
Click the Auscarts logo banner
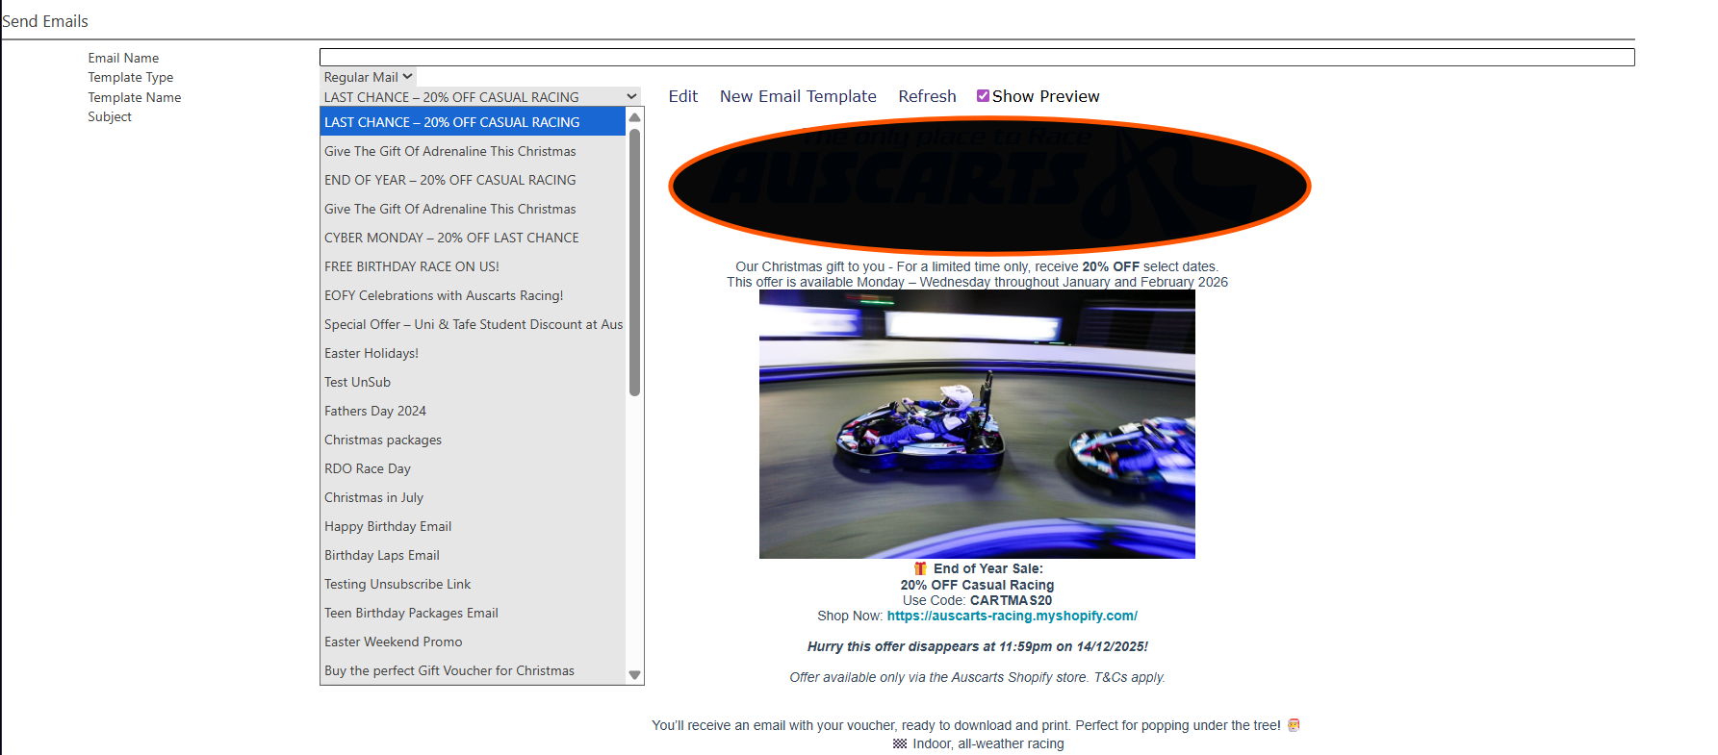tap(988, 185)
